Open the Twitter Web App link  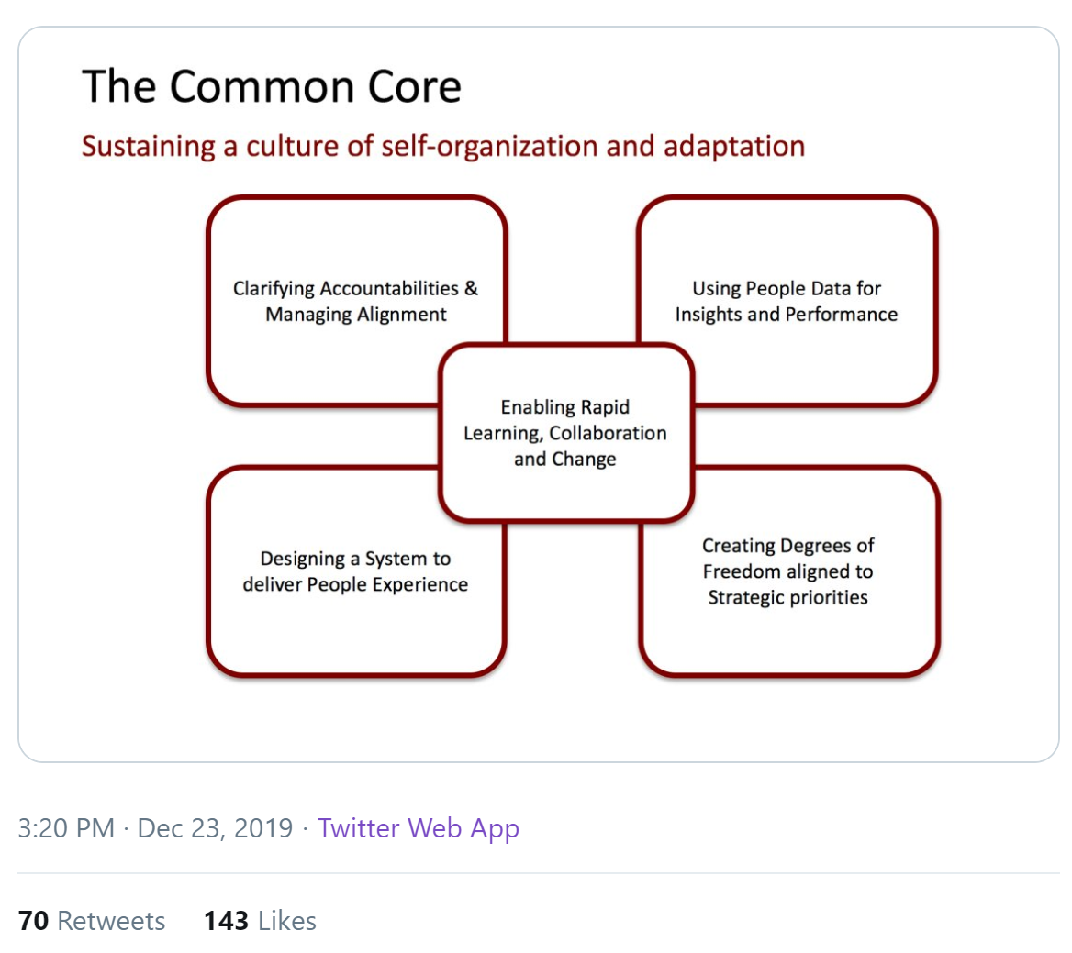[419, 828]
